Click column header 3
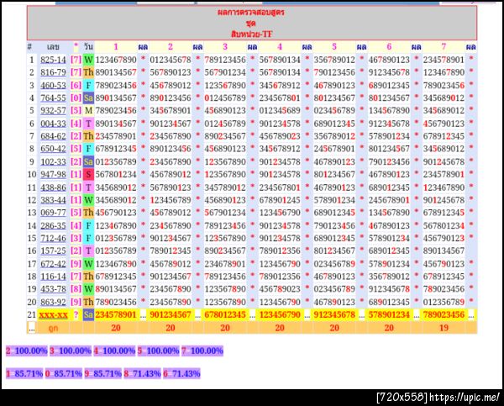 [225, 46]
